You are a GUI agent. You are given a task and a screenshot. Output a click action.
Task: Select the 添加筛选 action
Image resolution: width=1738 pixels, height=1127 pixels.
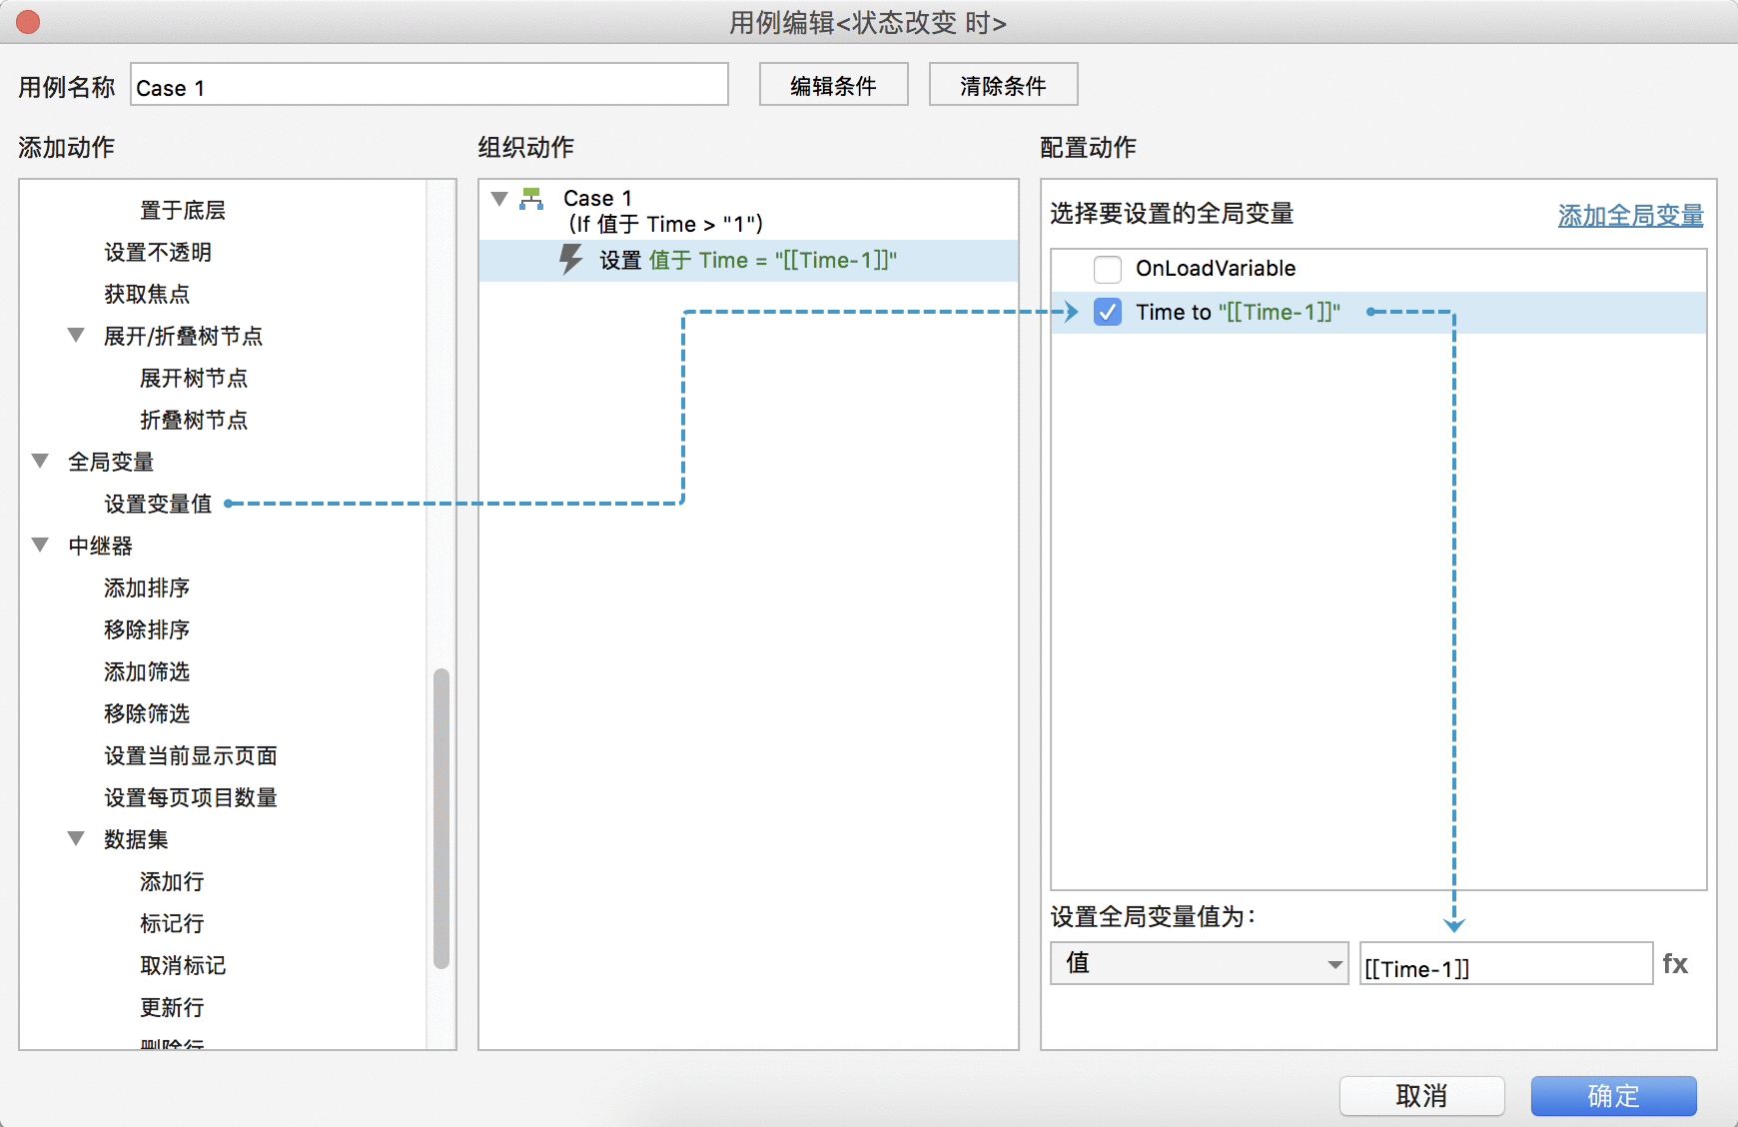click(147, 671)
